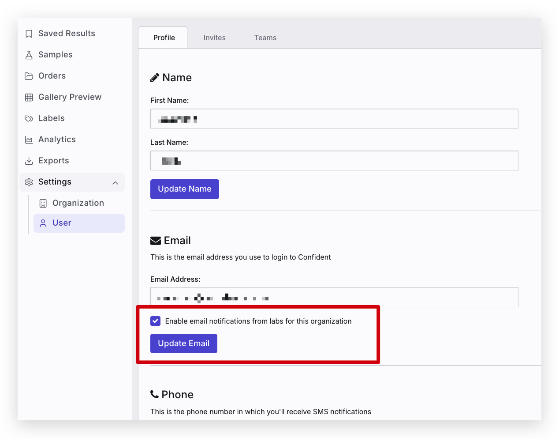Disable email notifications from labs checkbox

[x=155, y=321]
